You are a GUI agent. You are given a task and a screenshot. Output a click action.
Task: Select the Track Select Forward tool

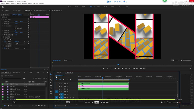tap(51, 77)
